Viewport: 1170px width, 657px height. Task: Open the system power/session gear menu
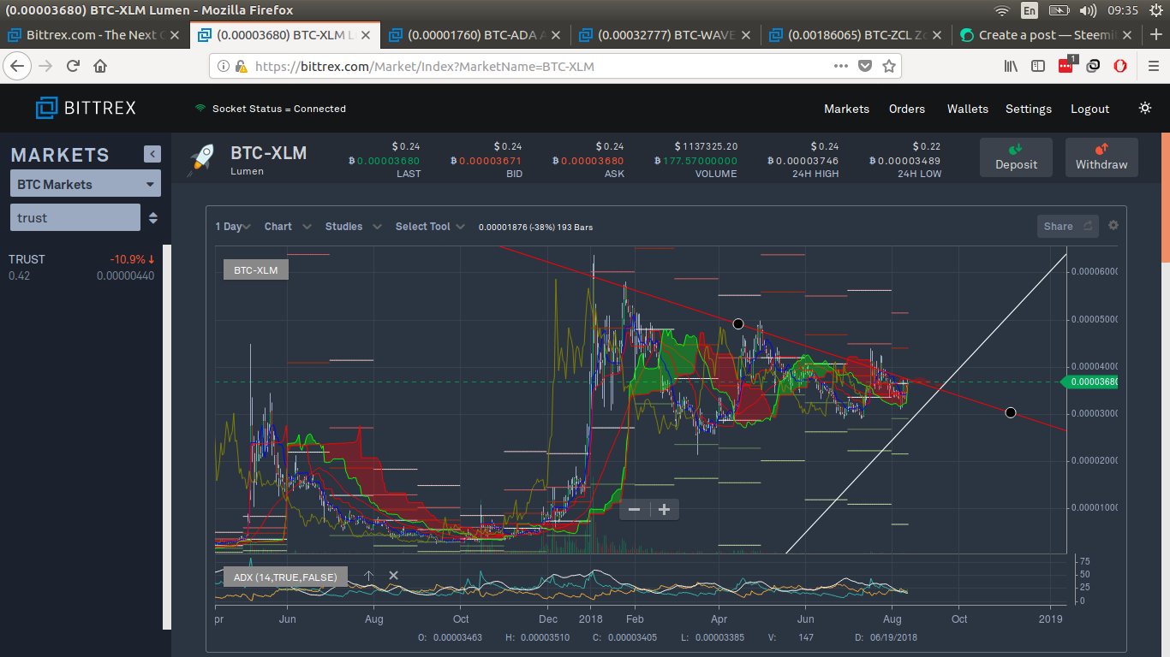point(1155,10)
